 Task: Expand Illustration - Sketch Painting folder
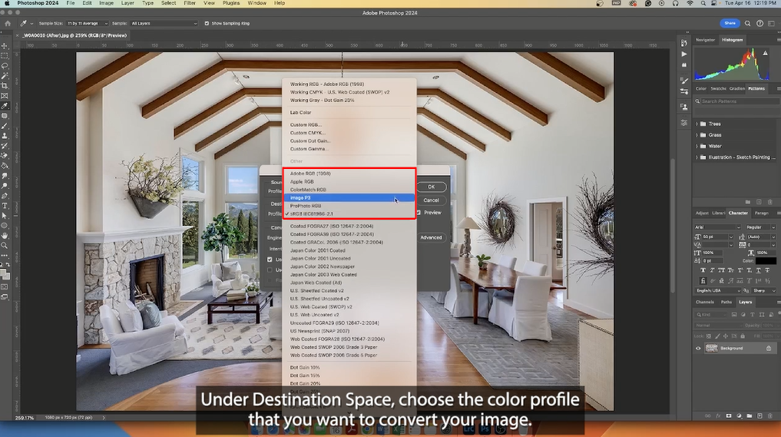pyautogui.click(x=697, y=157)
